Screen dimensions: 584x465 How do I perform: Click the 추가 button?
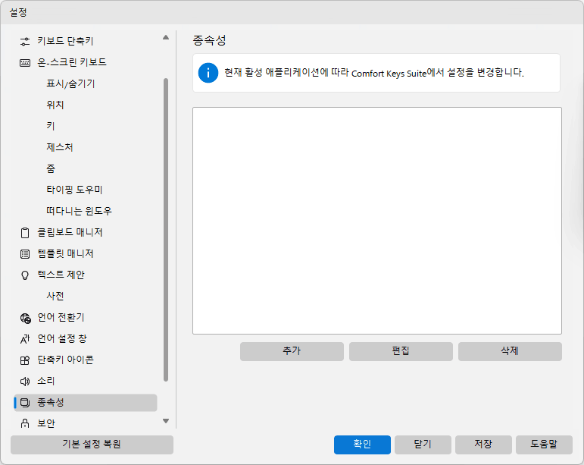(292, 351)
